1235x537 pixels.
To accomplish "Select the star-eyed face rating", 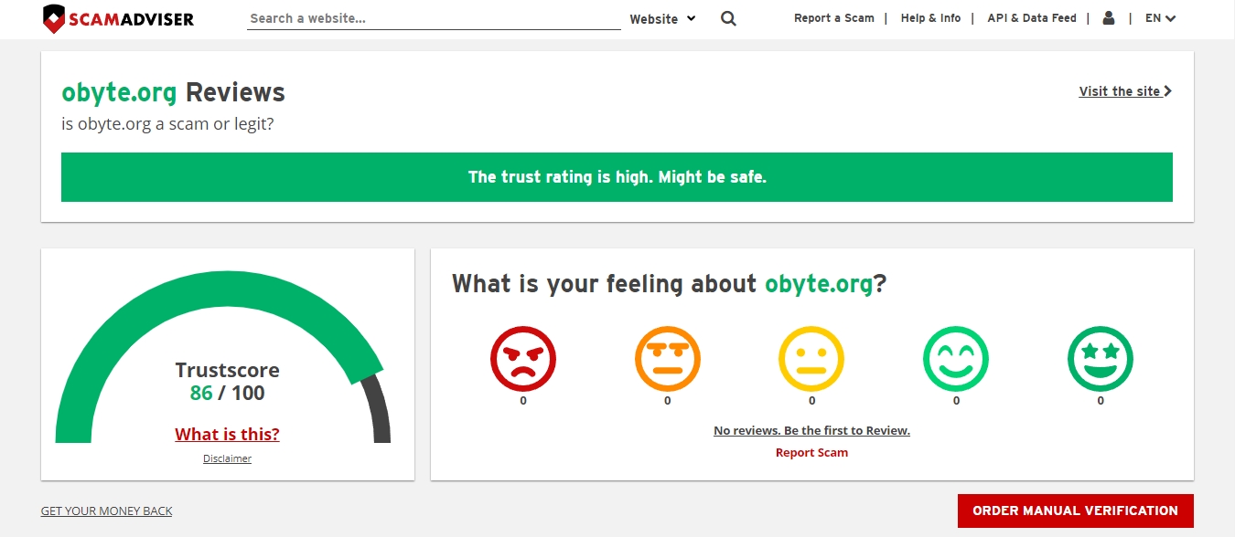I will pos(1101,360).
